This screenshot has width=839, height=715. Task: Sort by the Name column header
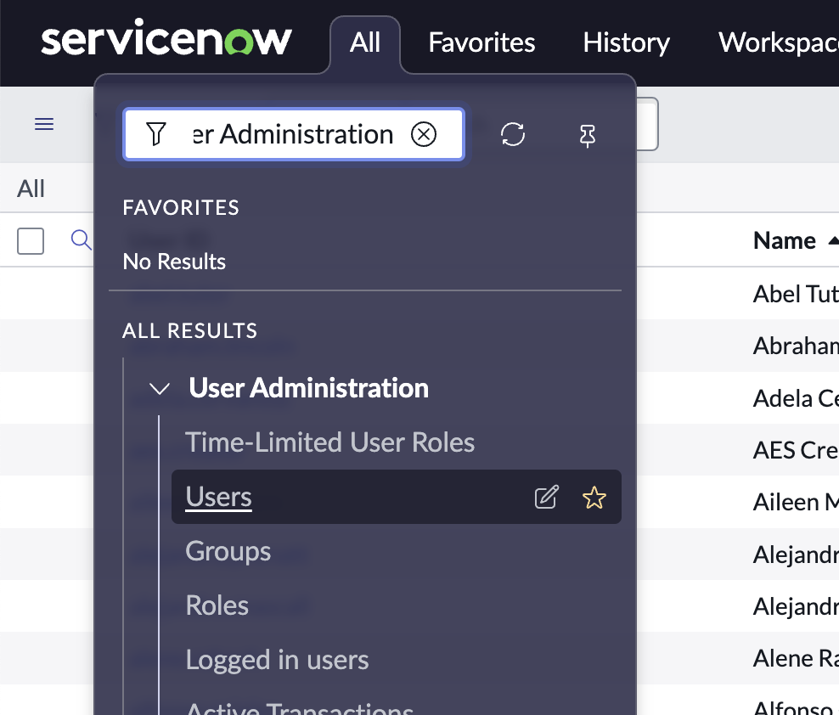pos(785,241)
